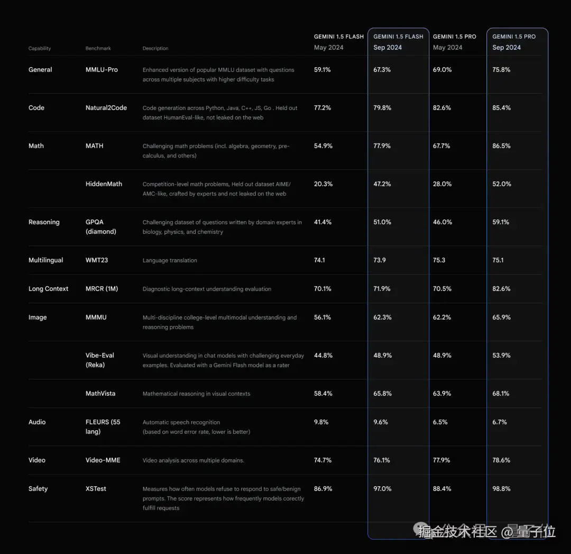Select MRCR score 71.9%
The height and width of the screenshot is (554, 571).
click(x=382, y=289)
